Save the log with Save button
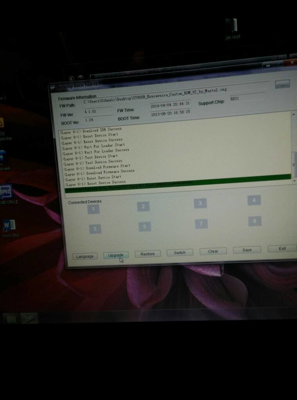This screenshot has height=400, width=297. [x=247, y=250]
